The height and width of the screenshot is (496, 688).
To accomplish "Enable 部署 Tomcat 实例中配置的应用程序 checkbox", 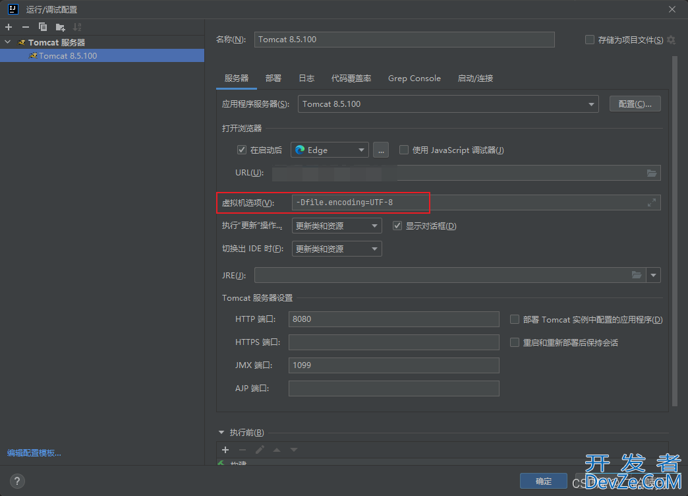I will click(x=515, y=319).
